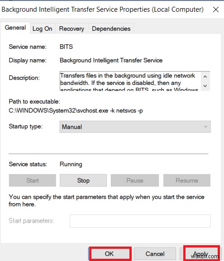Screen dimensions: 224x261
Task: Cancel the properties dialog
Action: point(155,254)
